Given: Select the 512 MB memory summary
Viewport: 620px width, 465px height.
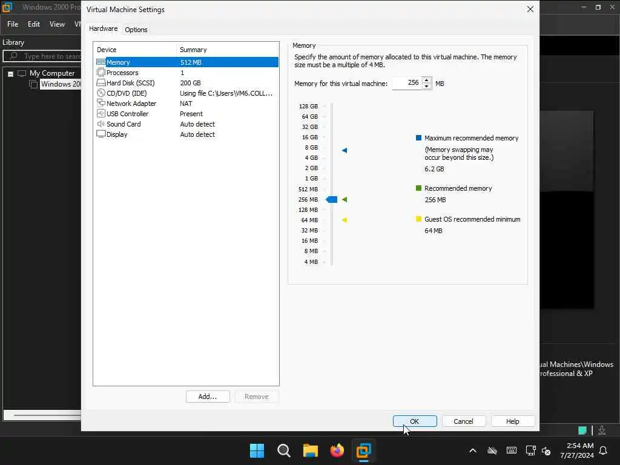Looking at the screenshot, I should pos(191,62).
